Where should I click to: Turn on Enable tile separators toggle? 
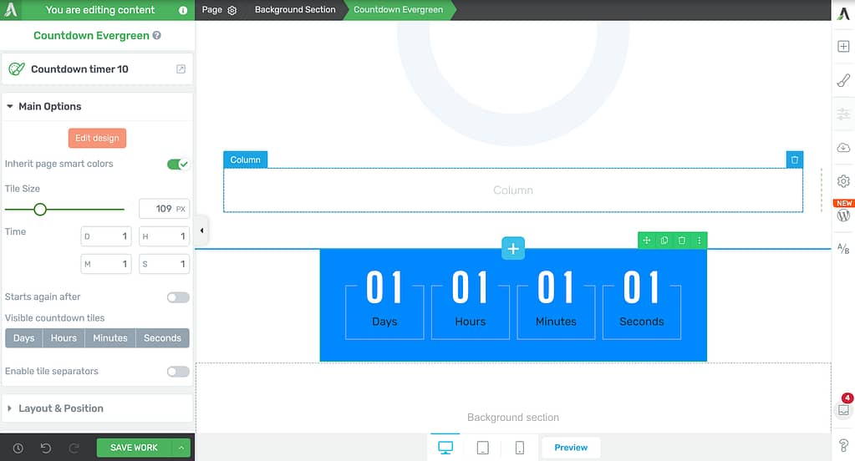pos(178,372)
